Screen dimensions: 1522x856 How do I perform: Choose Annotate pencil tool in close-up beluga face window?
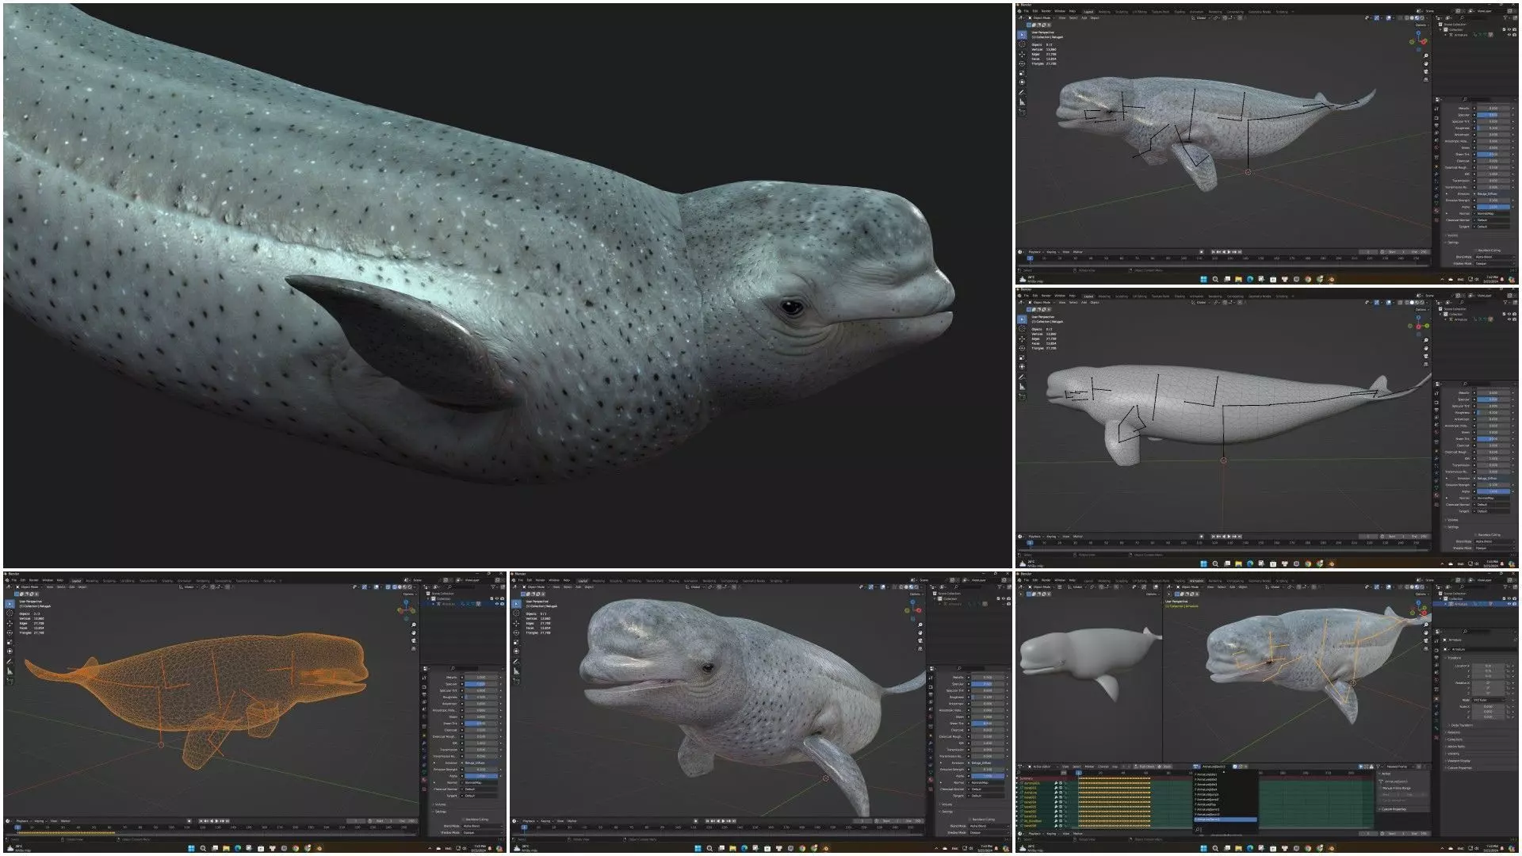pyautogui.click(x=516, y=662)
